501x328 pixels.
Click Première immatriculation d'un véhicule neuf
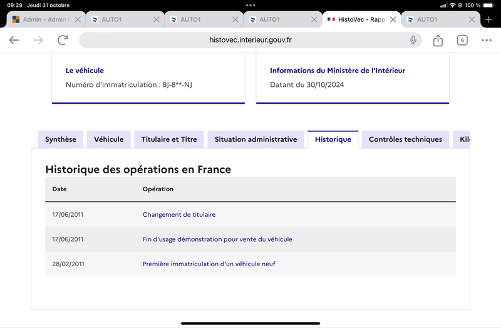[209, 264]
